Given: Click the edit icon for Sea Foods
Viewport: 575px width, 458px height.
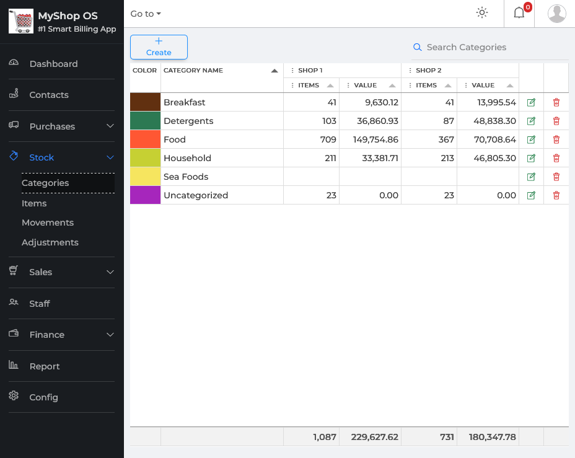Looking at the screenshot, I should 531,177.
